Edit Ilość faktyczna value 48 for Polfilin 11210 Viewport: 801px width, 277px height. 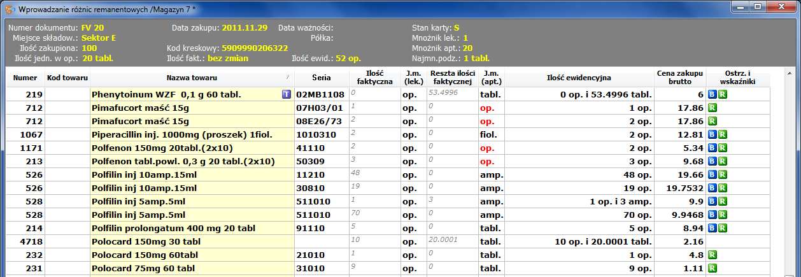pos(374,174)
